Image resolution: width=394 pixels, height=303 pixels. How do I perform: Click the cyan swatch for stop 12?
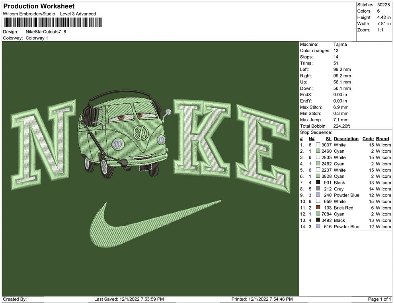point(318,214)
